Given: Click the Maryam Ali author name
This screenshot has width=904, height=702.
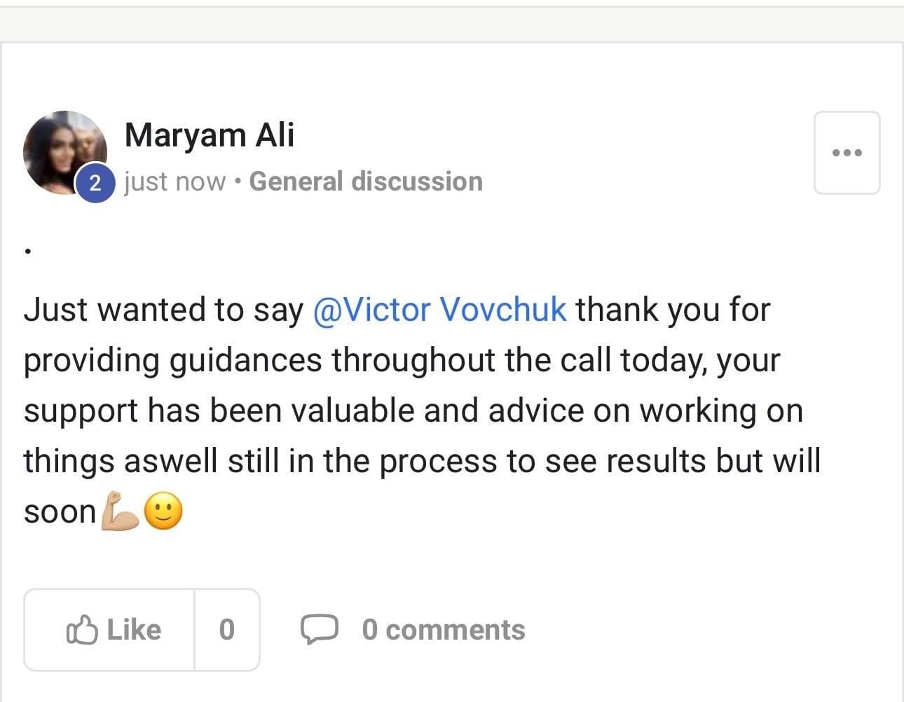Looking at the screenshot, I should (210, 135).
